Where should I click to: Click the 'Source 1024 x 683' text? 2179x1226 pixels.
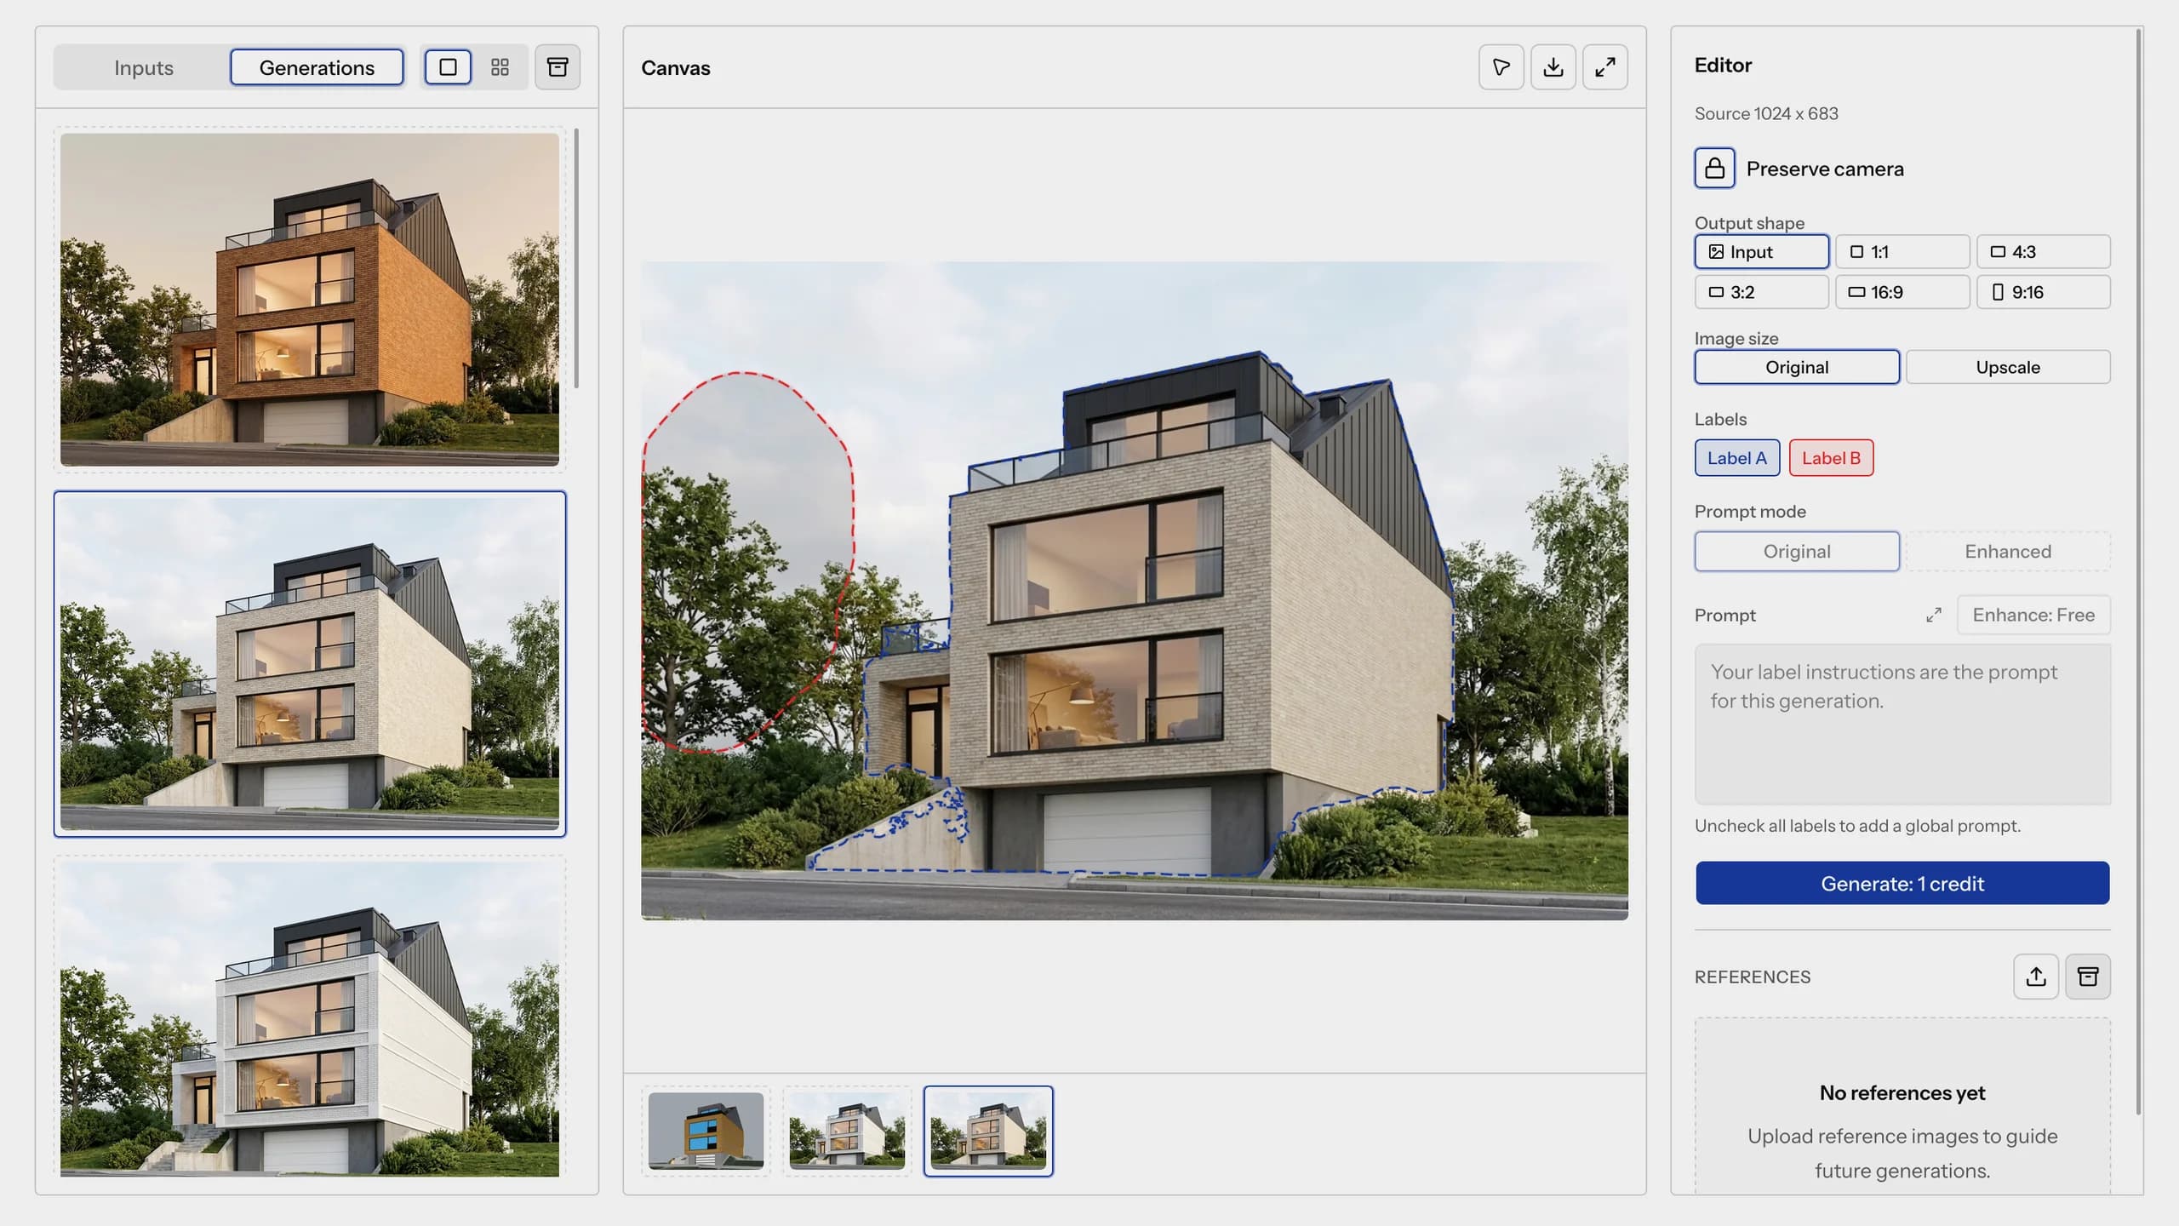1766,113
